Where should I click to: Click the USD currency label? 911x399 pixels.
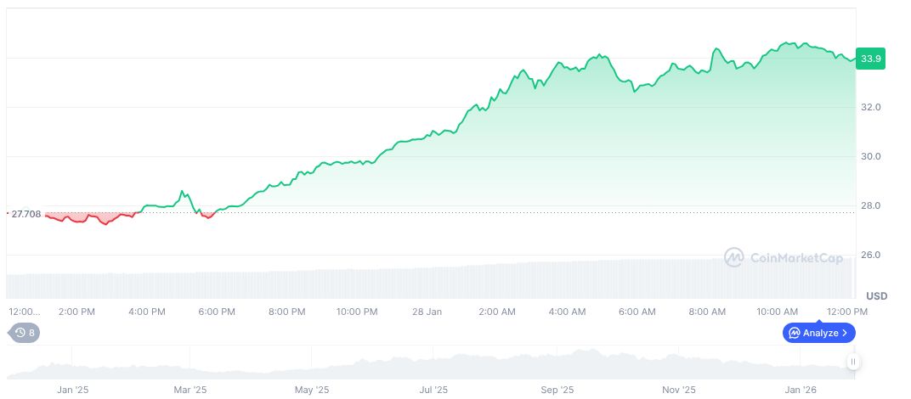tap(876, 296)
